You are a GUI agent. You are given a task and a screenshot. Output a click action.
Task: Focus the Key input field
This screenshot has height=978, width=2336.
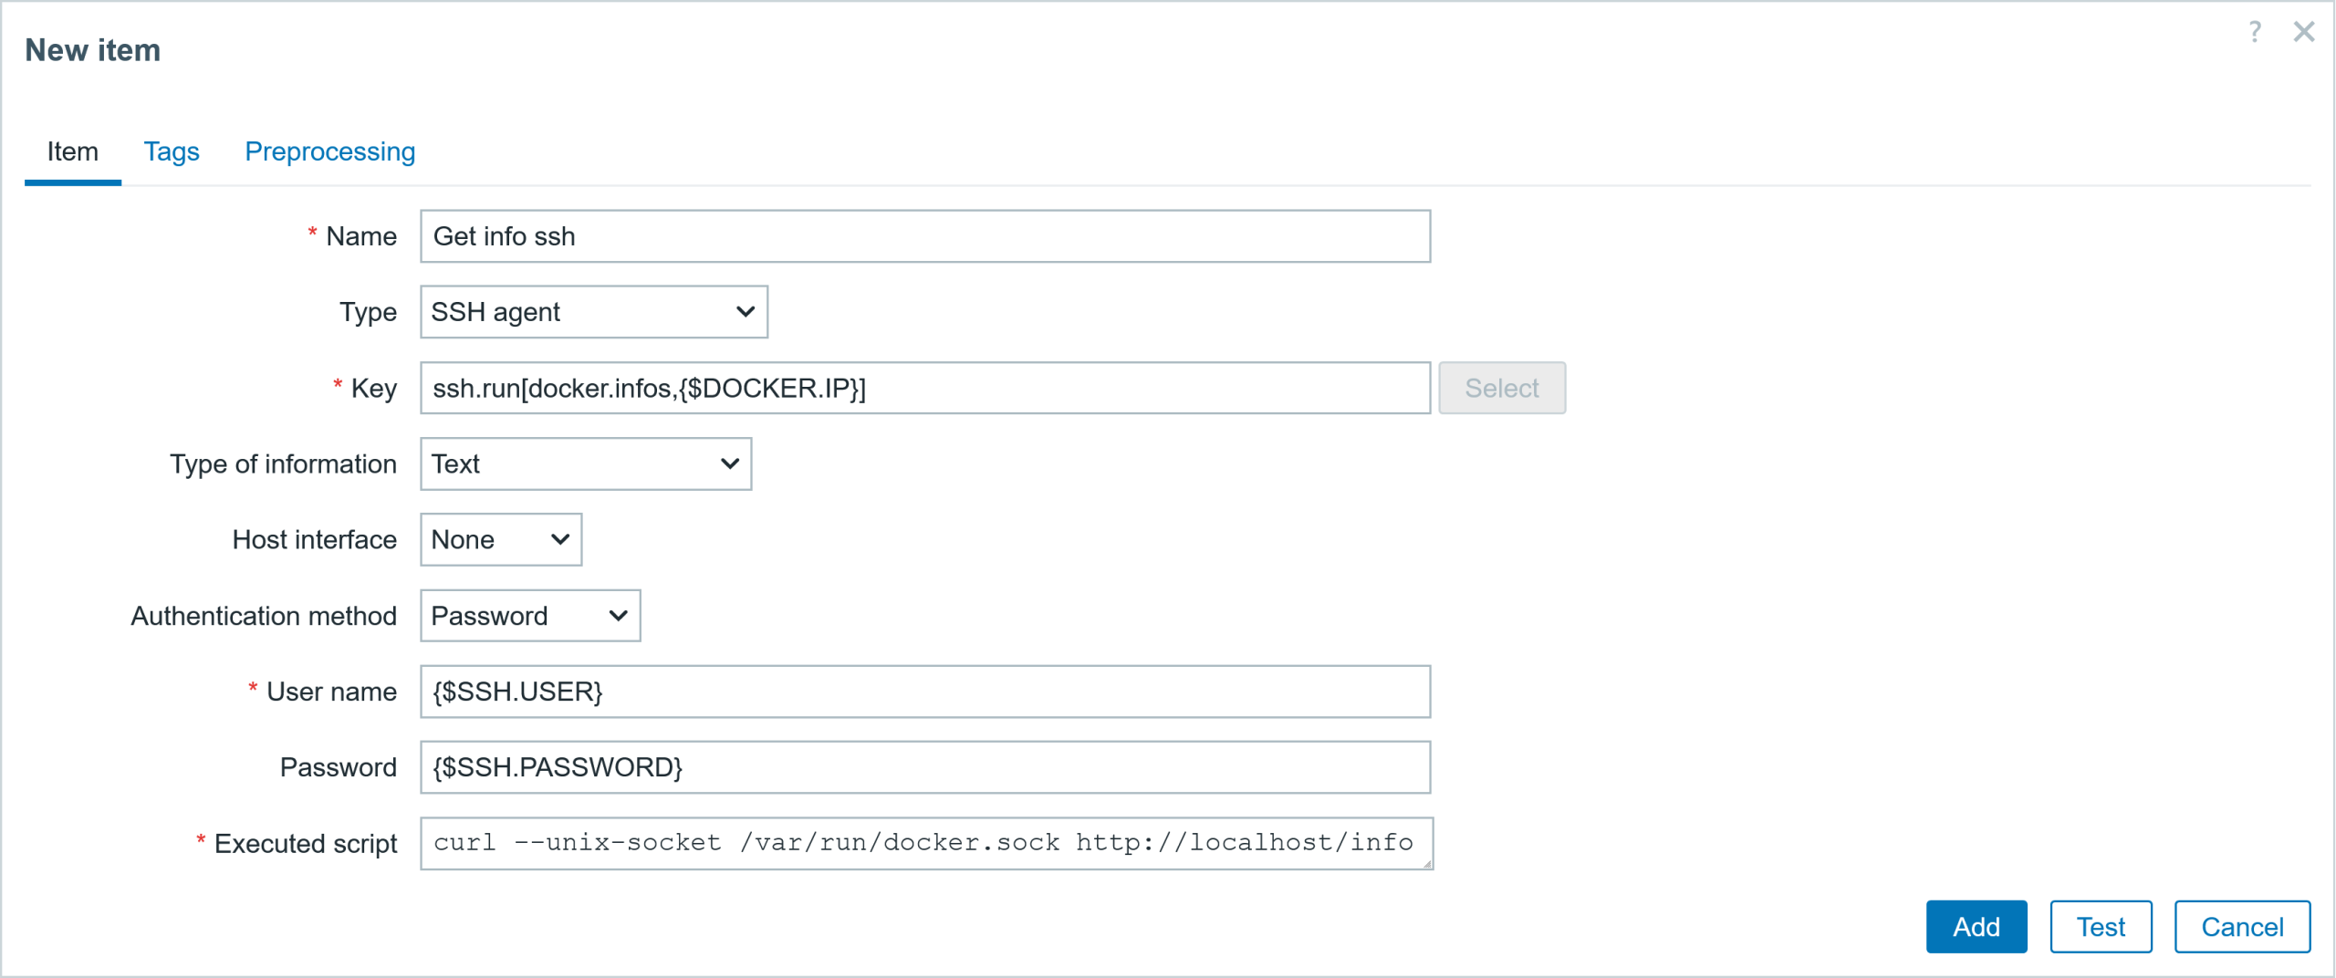[x=924, y=389]
